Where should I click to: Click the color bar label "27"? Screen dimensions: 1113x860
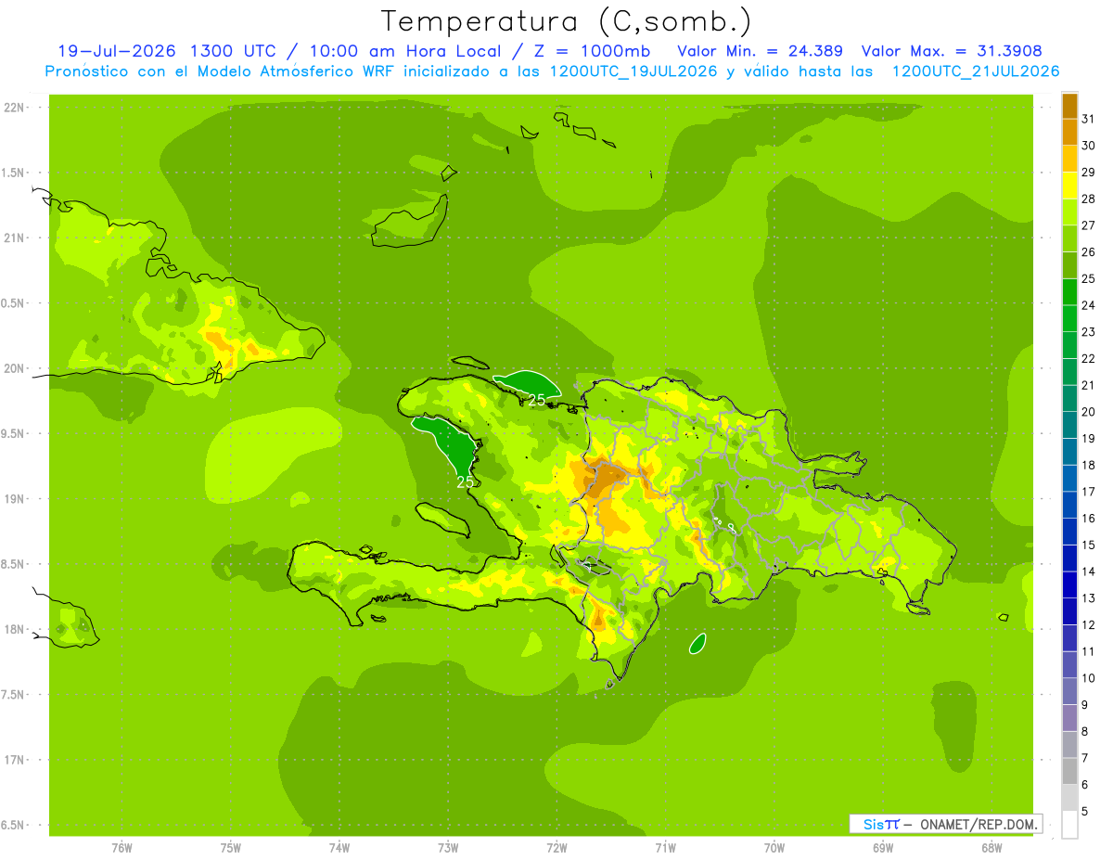(1090, 225)
